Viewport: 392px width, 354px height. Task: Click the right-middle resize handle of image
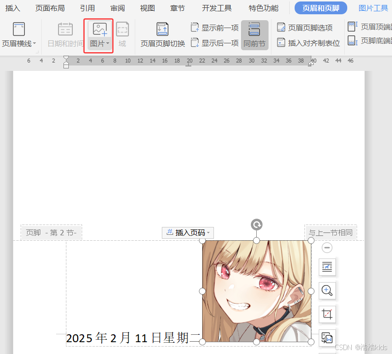[311, 291]
